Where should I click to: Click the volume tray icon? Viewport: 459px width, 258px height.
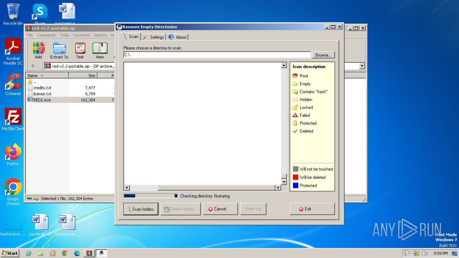425,253
